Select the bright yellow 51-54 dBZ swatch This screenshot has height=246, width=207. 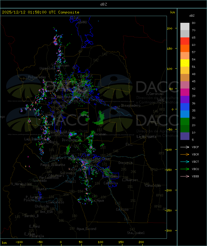[185, 63]
